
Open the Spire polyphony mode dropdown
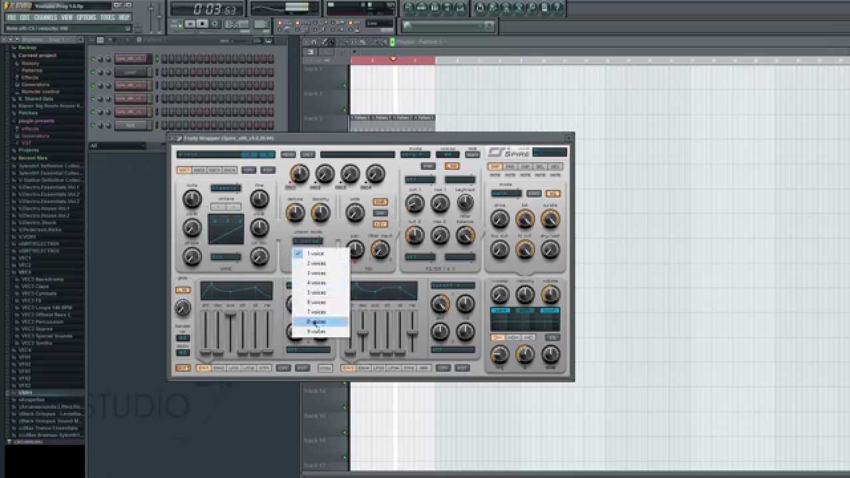click(415, 155)
